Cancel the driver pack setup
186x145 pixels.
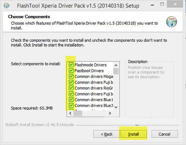(x=165, y=134)
